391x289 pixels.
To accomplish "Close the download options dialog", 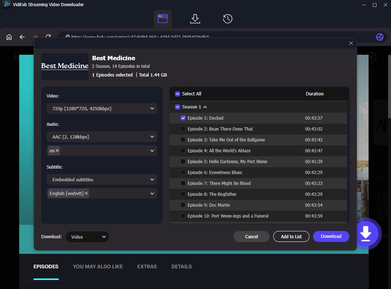I will click(351, 43).
